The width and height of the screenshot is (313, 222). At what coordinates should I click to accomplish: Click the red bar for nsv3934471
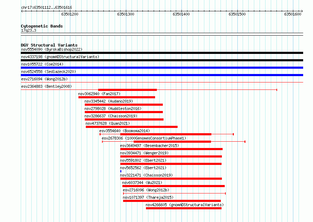171,156
